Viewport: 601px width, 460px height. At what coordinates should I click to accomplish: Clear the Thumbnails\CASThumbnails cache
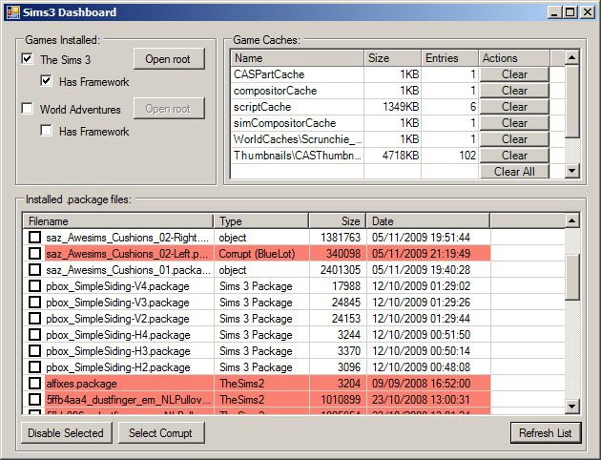click(514, 156)
